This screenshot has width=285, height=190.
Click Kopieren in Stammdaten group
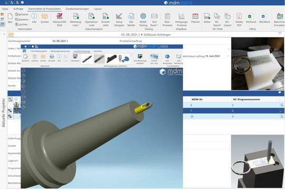(x=22, y=19)
